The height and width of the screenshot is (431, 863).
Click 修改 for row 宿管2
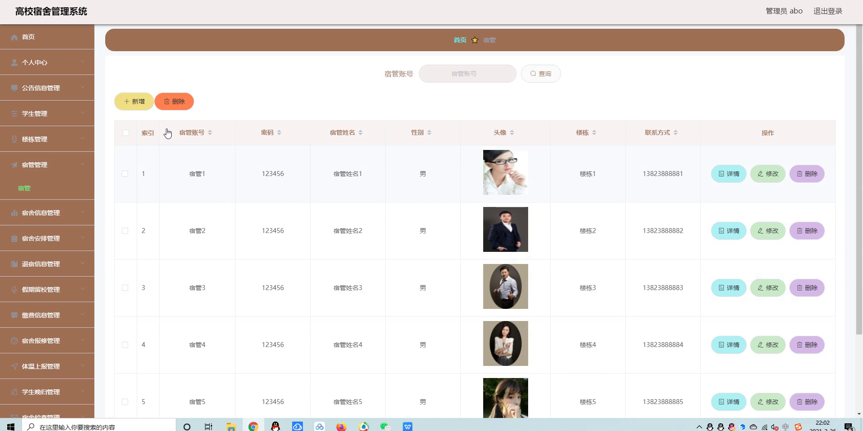pyautogui.click(x=768, y=231)
